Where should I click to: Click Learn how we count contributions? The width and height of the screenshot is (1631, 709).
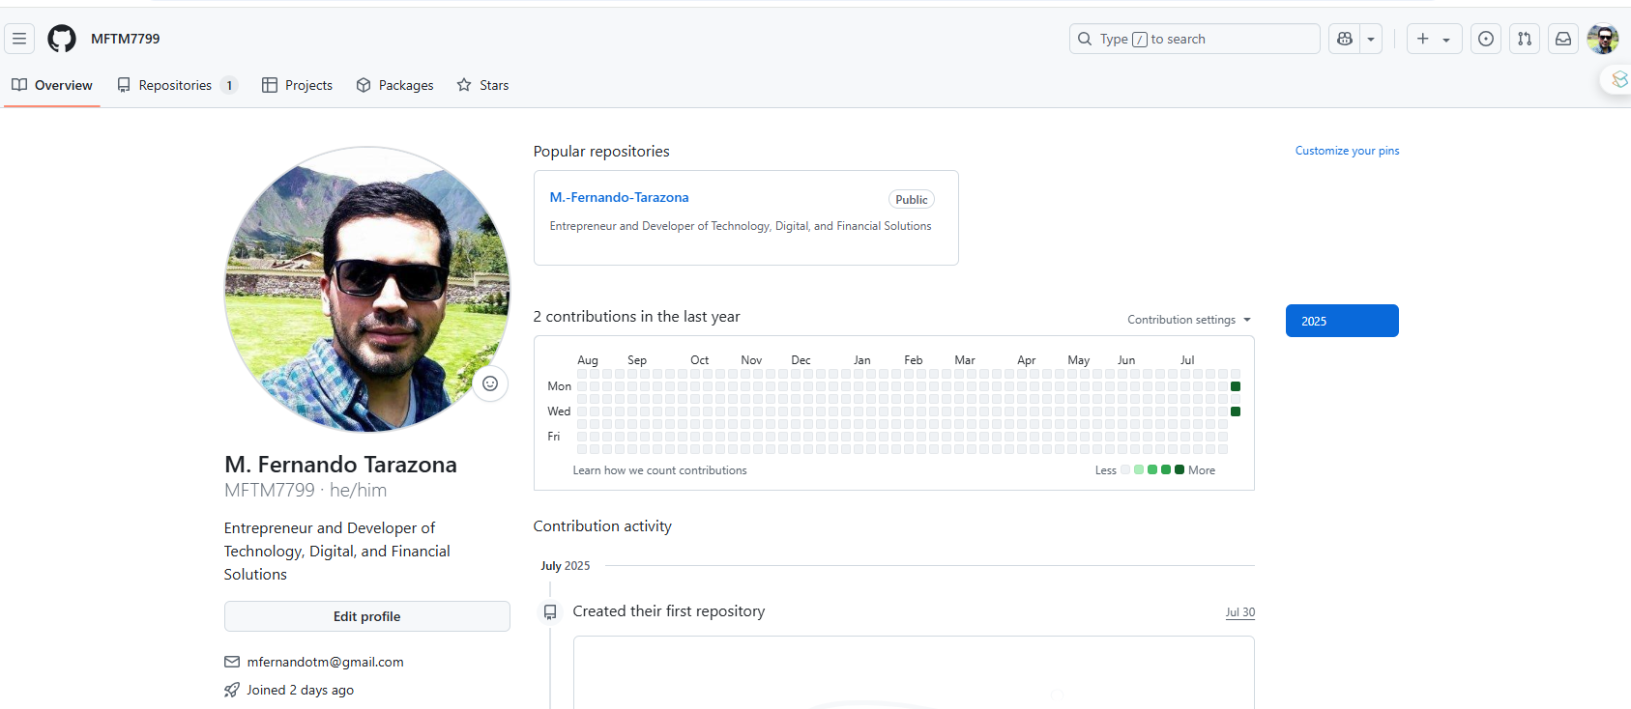click(x=659, y=470)
